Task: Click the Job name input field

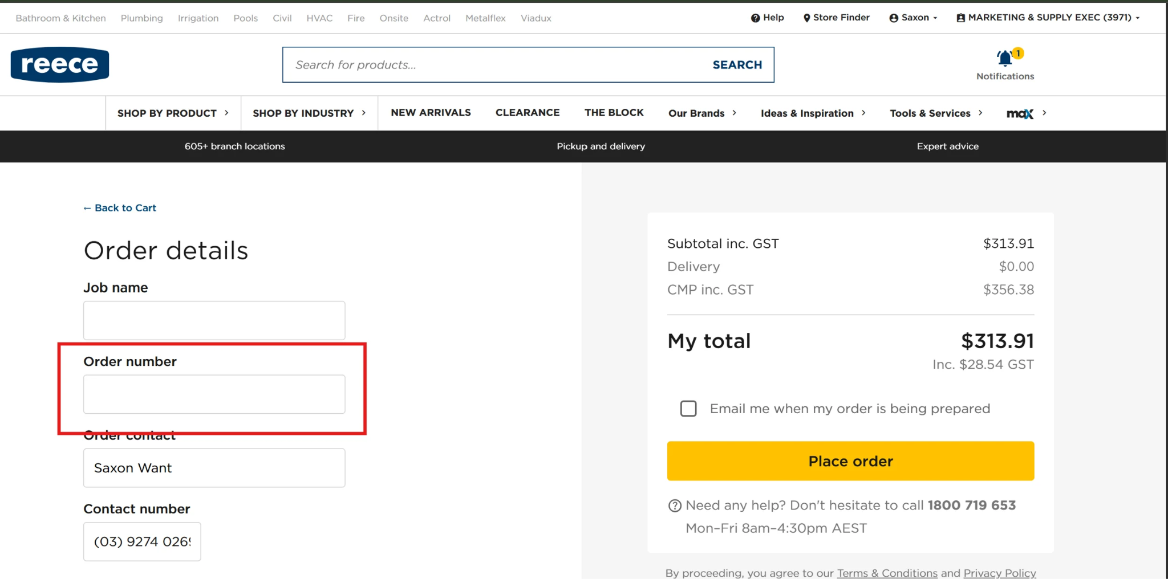Action: coord(214,320)
